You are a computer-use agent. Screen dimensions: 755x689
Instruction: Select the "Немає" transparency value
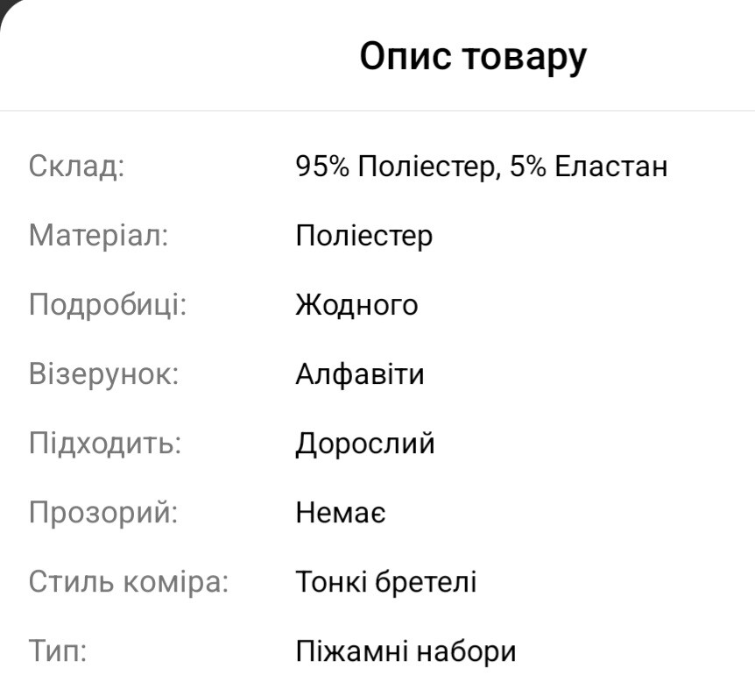click(x=341, y=513)
